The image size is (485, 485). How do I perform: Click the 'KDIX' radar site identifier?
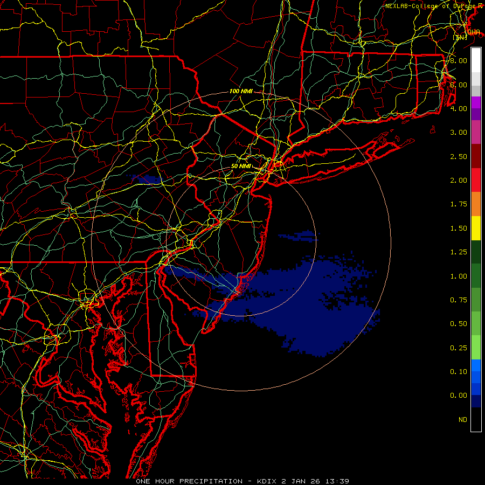coord(267,481)
